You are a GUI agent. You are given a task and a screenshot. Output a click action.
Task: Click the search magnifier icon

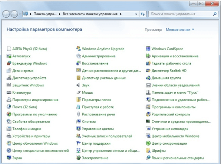click(x=215, y=14)
